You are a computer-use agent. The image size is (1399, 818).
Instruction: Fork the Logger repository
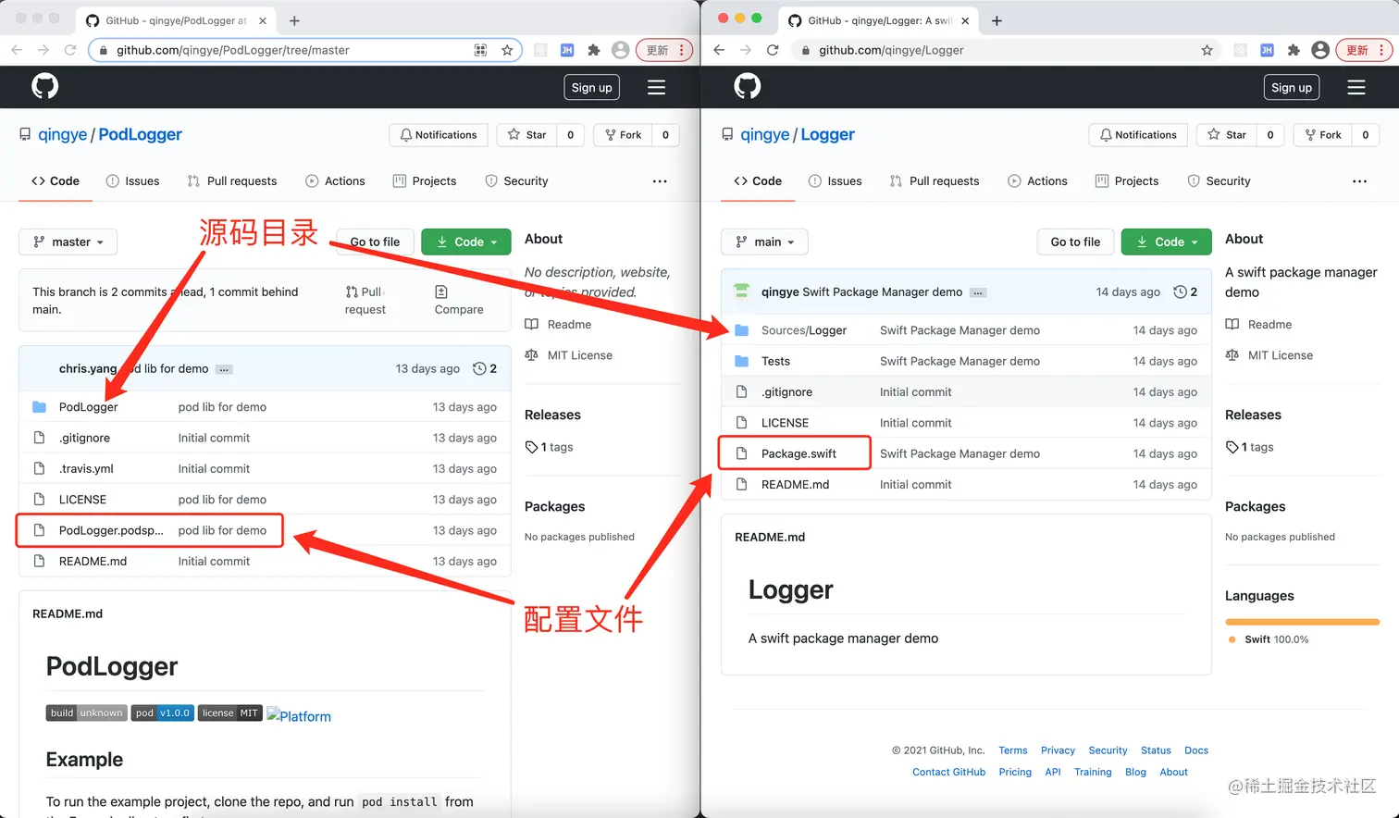(1322, 135)
